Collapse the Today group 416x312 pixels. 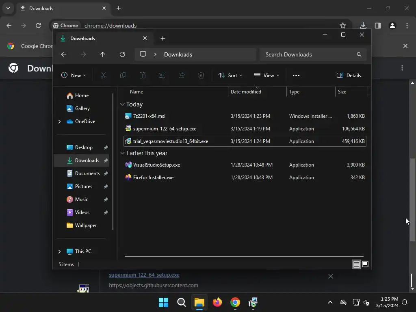[x=122, y=104]
